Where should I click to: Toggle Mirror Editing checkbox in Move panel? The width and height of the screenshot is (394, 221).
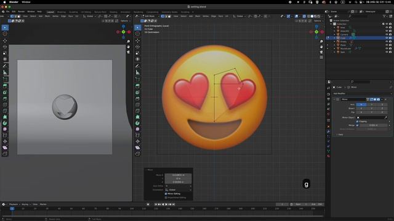click(x=166, y=194)
